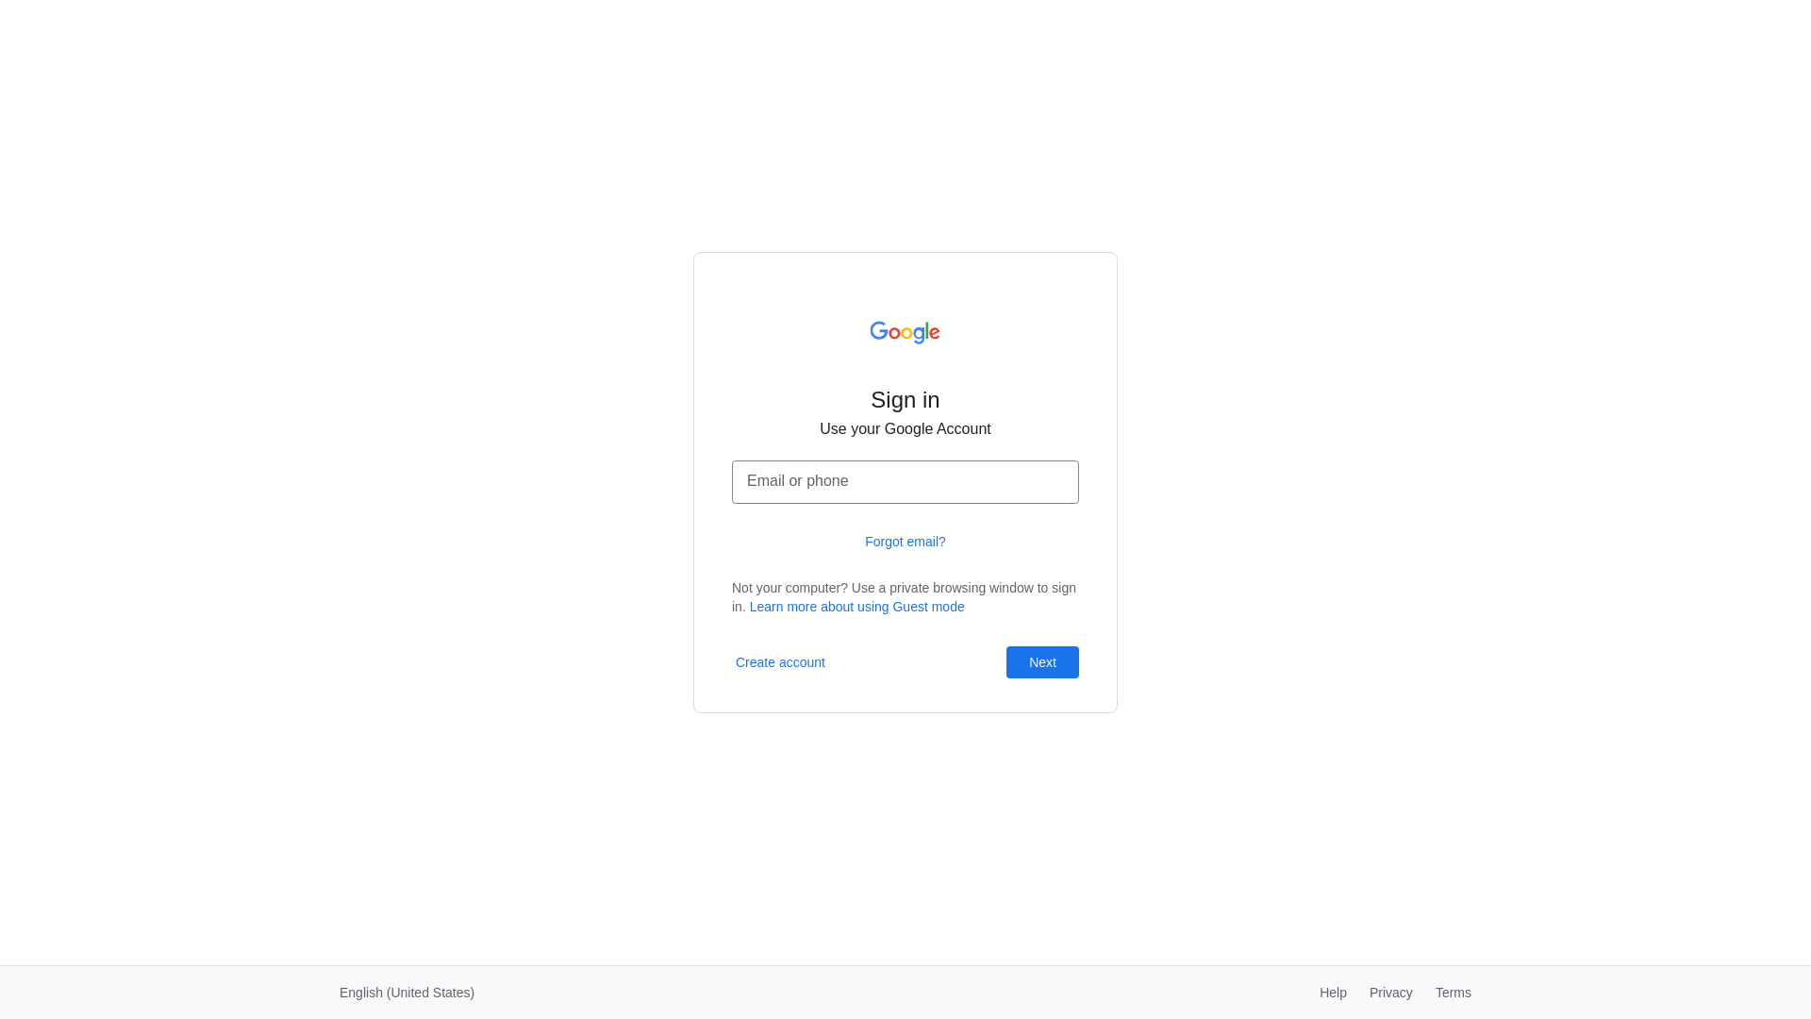
Task: Place cursor in the Email or phone box
Action: click(905, 482)
